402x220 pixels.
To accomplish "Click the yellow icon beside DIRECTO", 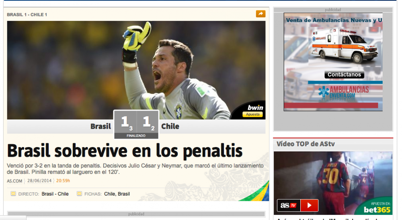I will tap(13, 194).
